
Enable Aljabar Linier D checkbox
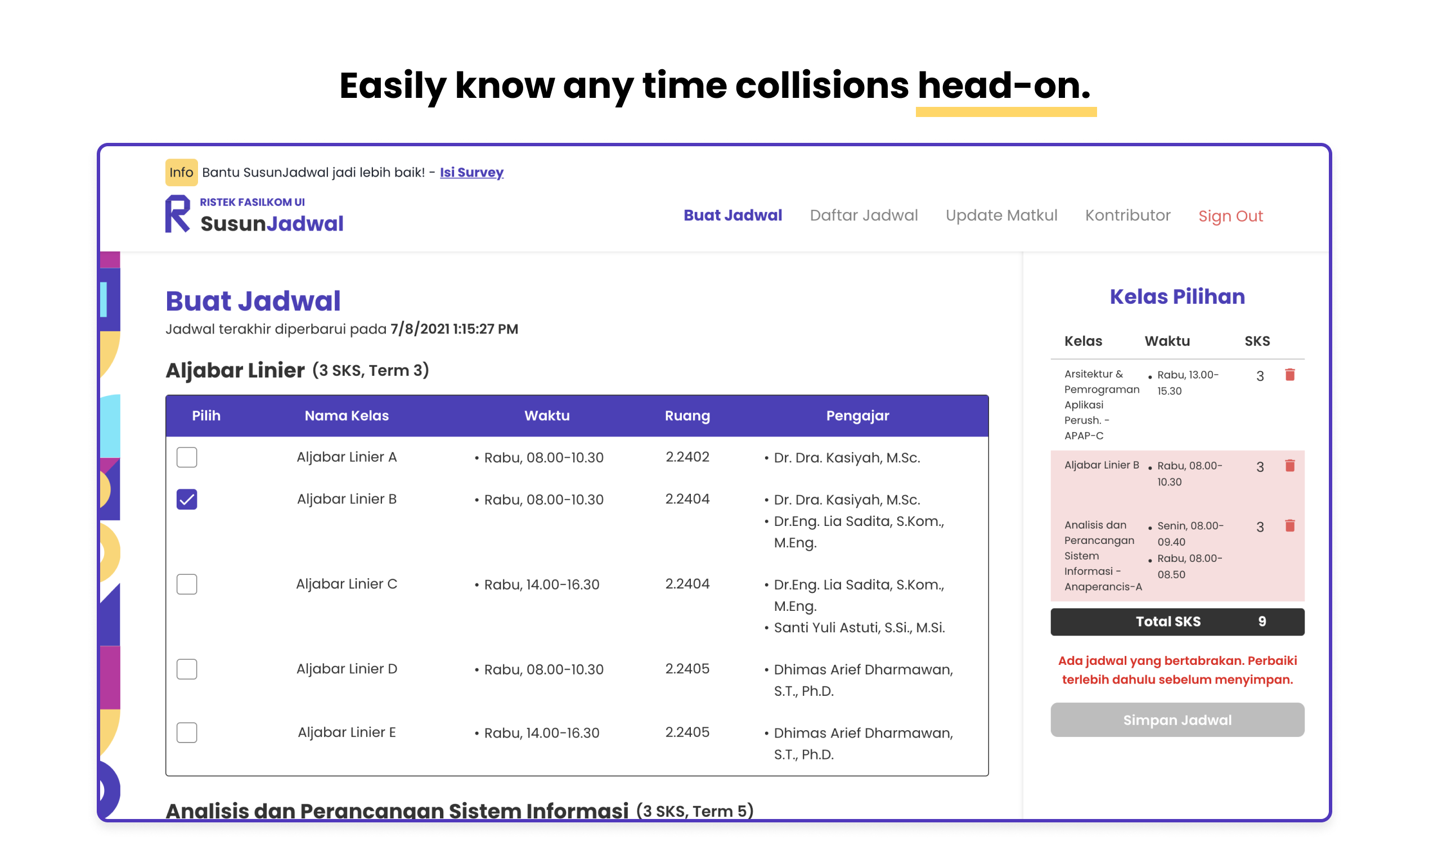[x=187, y=669]
